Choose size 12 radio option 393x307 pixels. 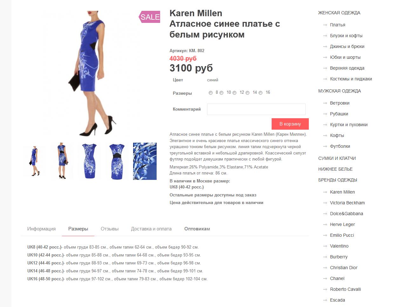(x=234, y=93)
